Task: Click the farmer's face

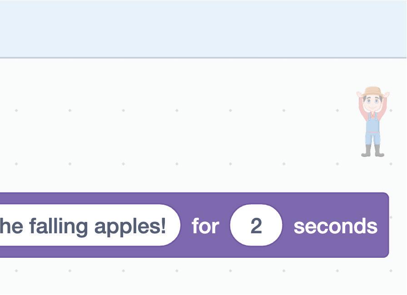Action: [x=373, y=101]
